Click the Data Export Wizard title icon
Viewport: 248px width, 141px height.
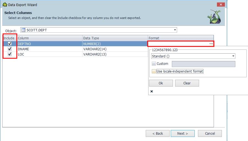click(4, 5)
